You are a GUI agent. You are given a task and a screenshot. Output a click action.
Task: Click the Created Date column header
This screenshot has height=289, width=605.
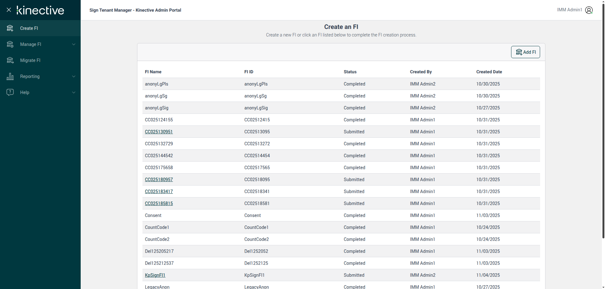pyautogui.click(x=489, y=72)
